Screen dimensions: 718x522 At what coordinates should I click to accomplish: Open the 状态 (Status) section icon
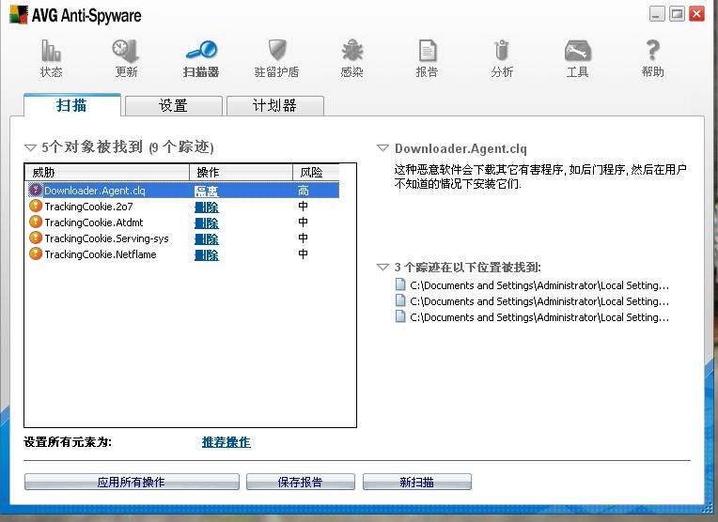coord(51,51)
